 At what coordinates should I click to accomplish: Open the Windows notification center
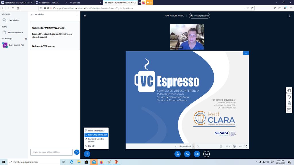point(289,162)
